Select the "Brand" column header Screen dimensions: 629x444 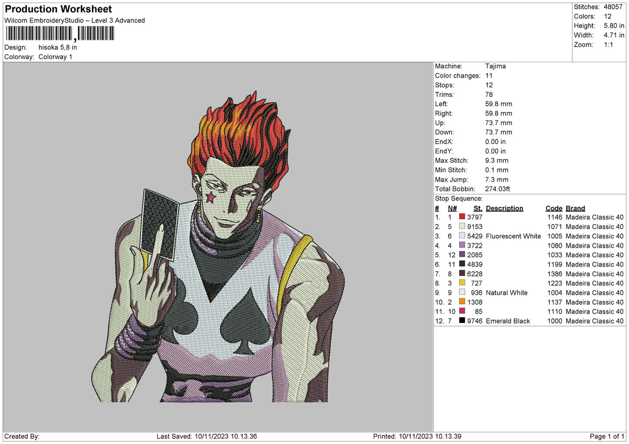pyautogui.click(x=576, y=208)
